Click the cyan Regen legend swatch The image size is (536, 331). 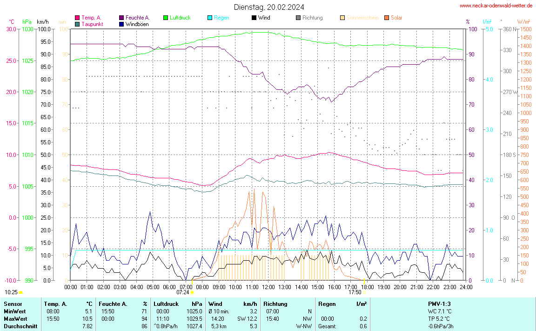tap(210, 18)
